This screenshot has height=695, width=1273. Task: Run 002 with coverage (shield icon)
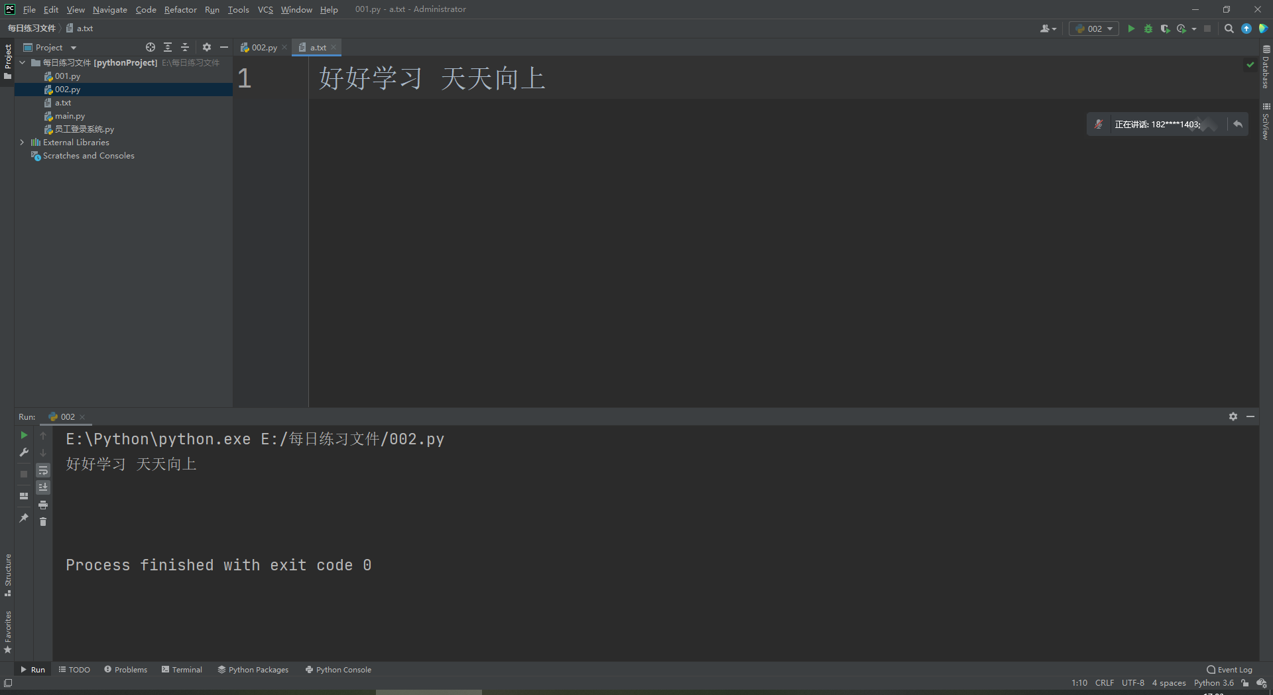[x=1165, y=29]
